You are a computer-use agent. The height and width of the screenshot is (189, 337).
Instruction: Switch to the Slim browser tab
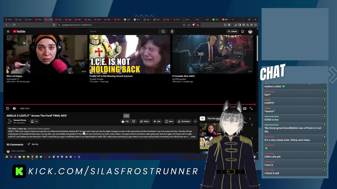(x=78, y=19)
